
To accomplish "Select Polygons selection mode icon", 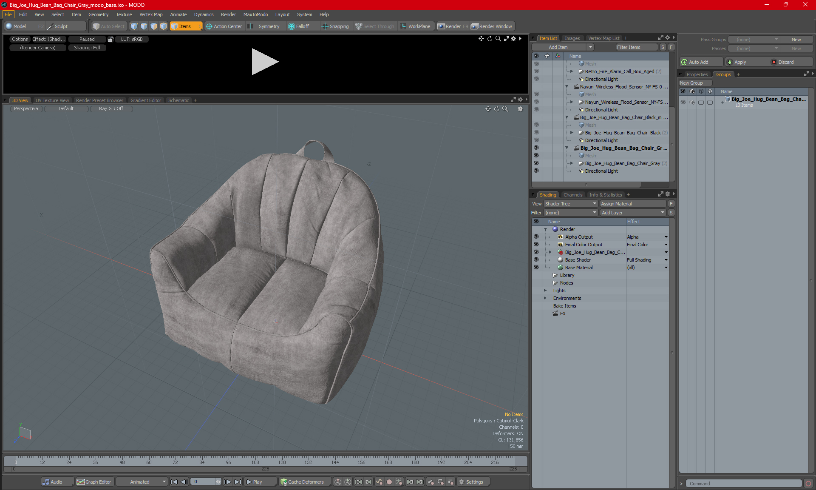I will (x=154, y=26).
